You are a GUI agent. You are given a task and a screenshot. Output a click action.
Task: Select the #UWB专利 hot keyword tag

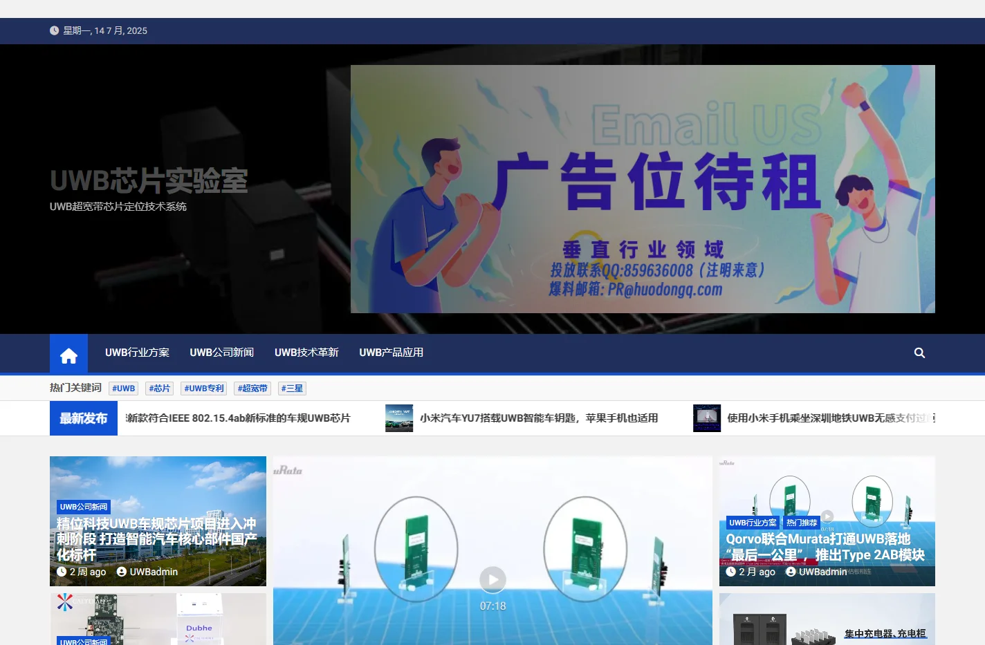204,389
